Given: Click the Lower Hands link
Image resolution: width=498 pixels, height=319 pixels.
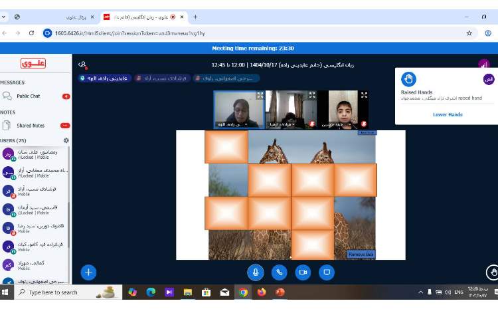Looking at the screenshot, I should coord(448,114).
